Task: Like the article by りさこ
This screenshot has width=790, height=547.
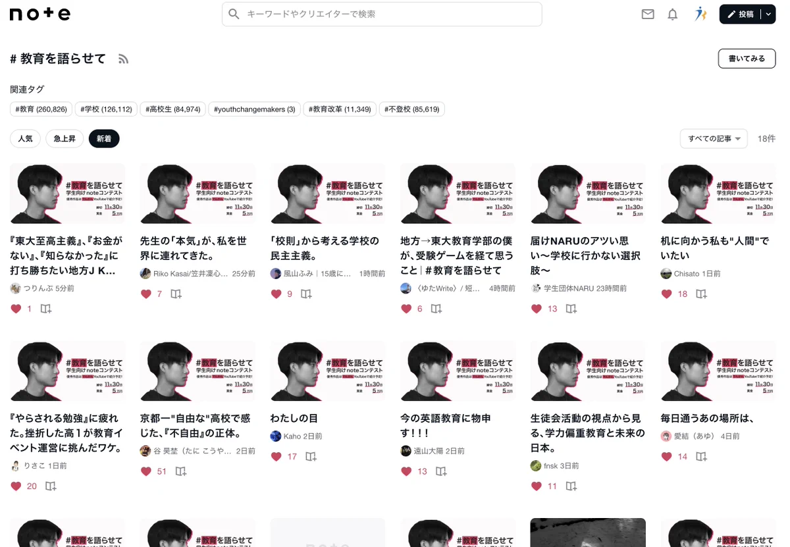Action: 16,486
